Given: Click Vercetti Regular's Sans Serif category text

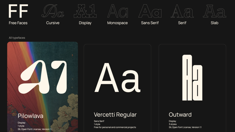Looking at the screenshot, I should pos(99,121).
